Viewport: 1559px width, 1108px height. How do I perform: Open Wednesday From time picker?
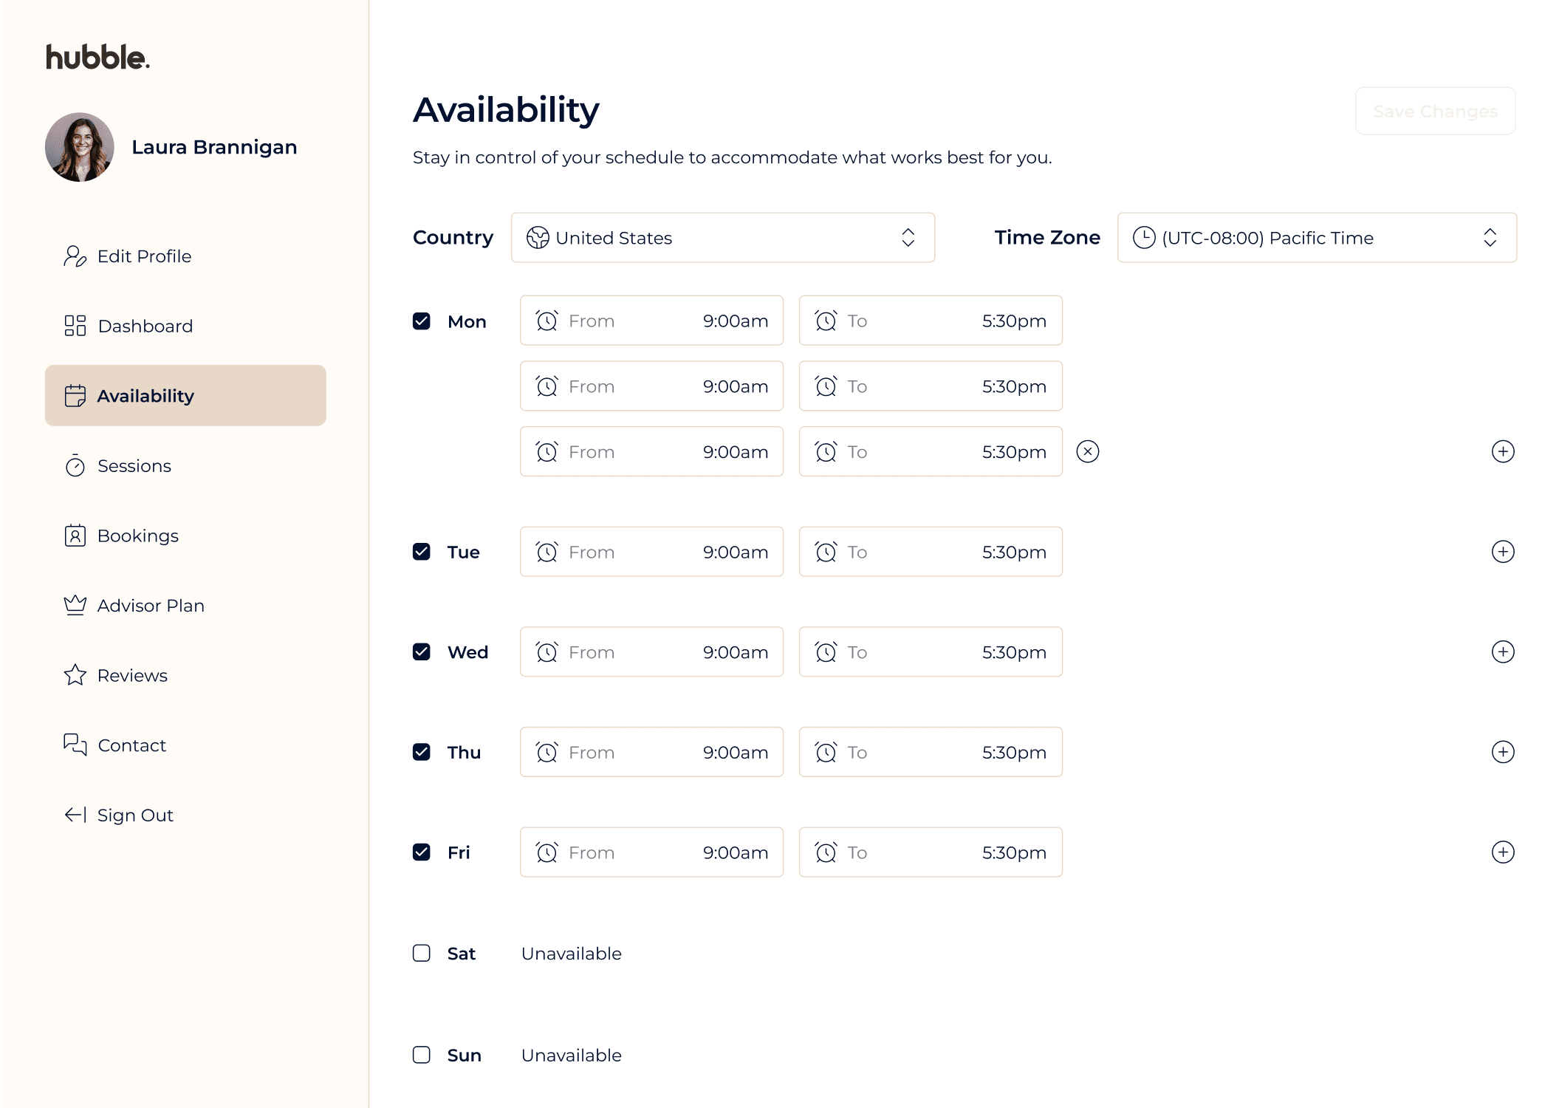coord(651,652)
